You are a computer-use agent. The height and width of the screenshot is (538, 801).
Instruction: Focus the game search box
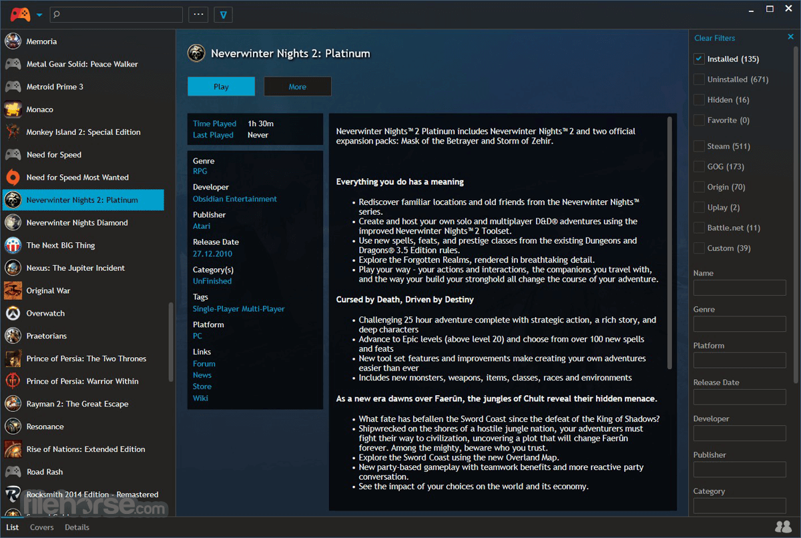(x=117, y=15)
